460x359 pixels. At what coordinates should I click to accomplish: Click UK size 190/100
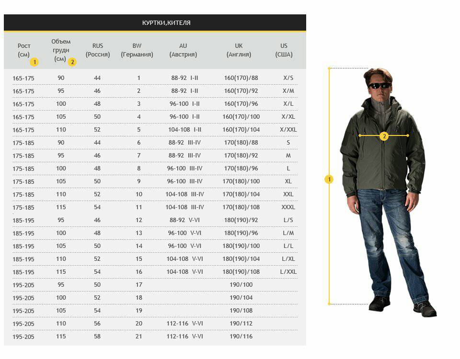click(241, 284)
